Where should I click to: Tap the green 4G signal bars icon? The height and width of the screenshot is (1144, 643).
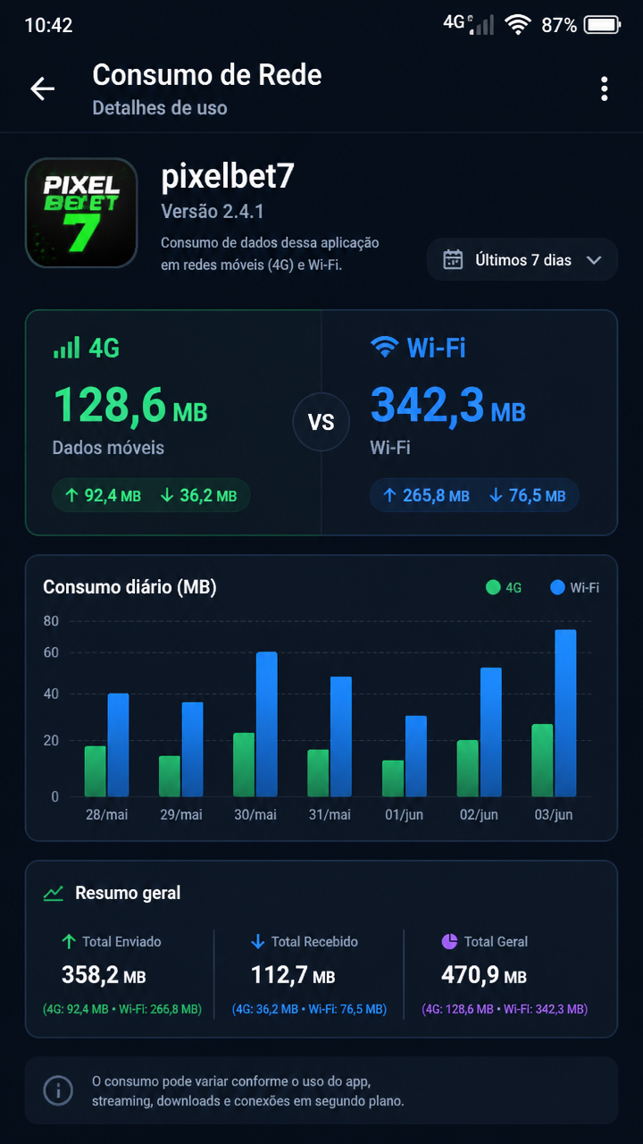(x=66, y=348)
